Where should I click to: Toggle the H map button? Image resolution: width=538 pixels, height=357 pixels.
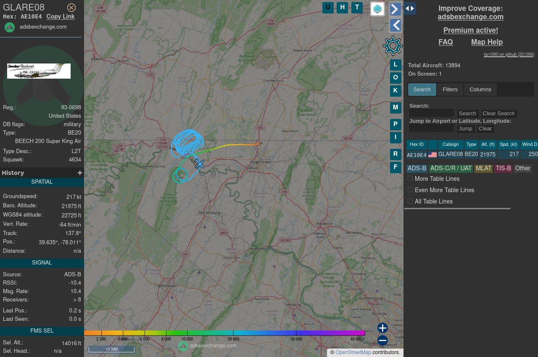pos(343,8)
